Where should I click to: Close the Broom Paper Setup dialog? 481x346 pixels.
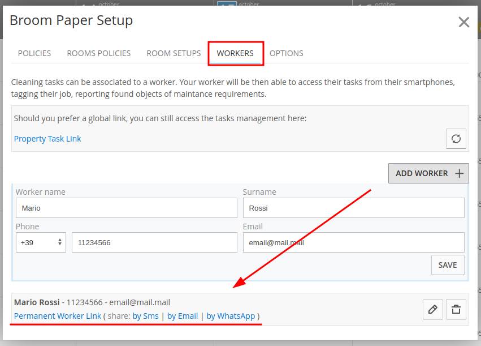point(463,22)
